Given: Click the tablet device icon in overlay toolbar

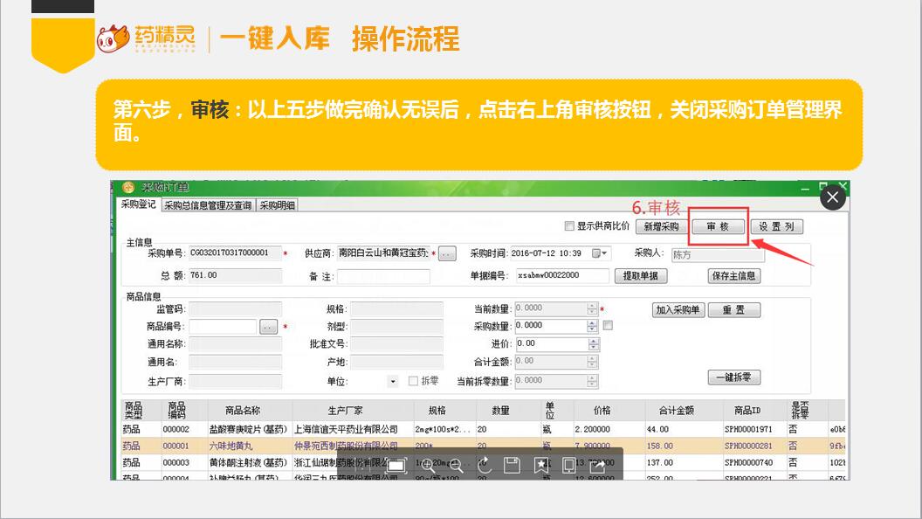Looking at the screenshot, I should 569,466.
